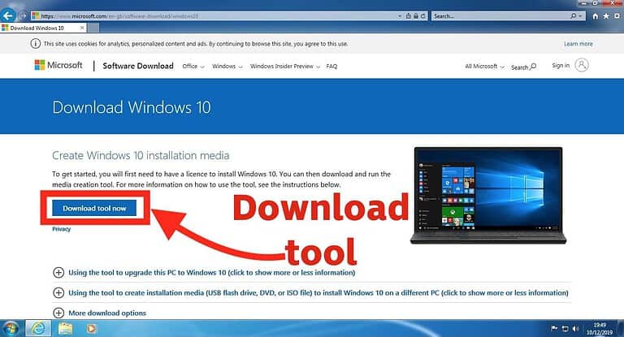Screen dimensions: 624x337
Task: Click the browser forward arrow button
Action: 23,16
